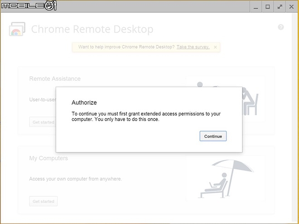Click 'Access your own computer from anywhere' text
The height and width of the screenshot is (224, 299).
click(76, 179)
